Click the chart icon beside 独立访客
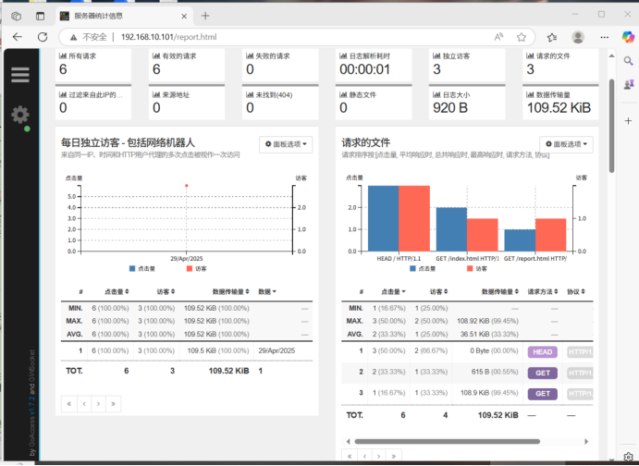This screenshot has height=466, width=639. point(436,55)
